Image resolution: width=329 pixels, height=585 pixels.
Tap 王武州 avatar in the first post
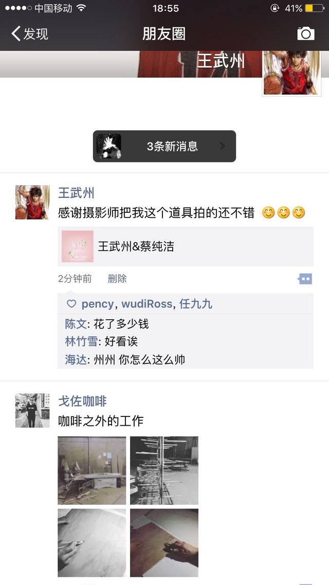[32, 202]
